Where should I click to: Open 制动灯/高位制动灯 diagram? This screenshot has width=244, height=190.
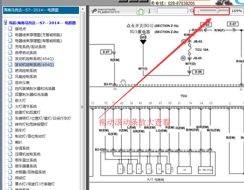[30, 136]
